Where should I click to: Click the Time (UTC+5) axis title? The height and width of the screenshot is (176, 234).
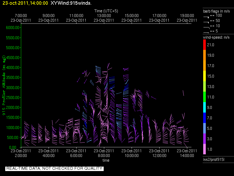pos(106,11)
